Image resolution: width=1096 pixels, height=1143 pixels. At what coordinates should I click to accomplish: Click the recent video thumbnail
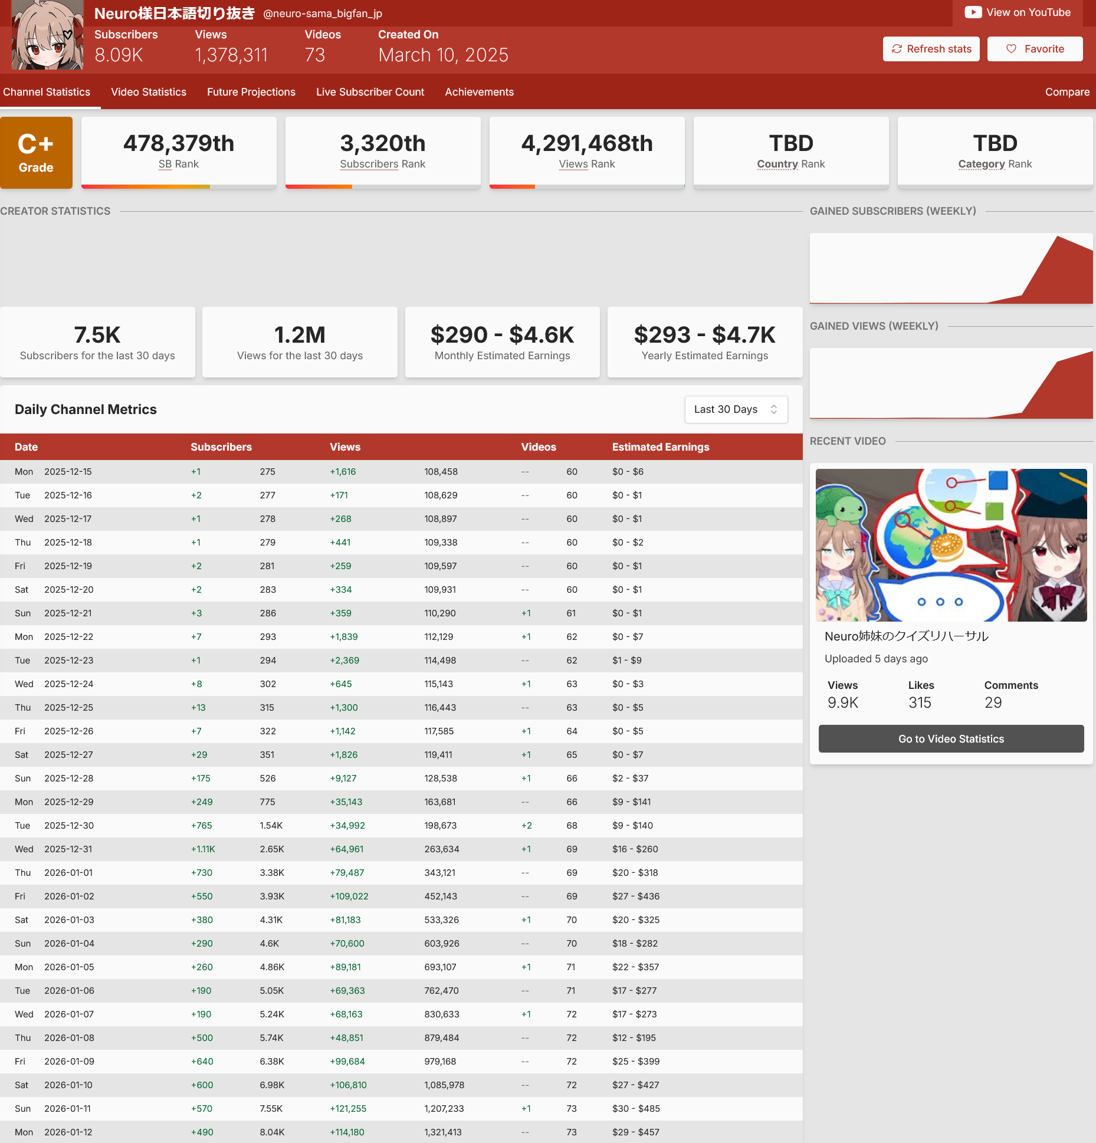point(951,545)
